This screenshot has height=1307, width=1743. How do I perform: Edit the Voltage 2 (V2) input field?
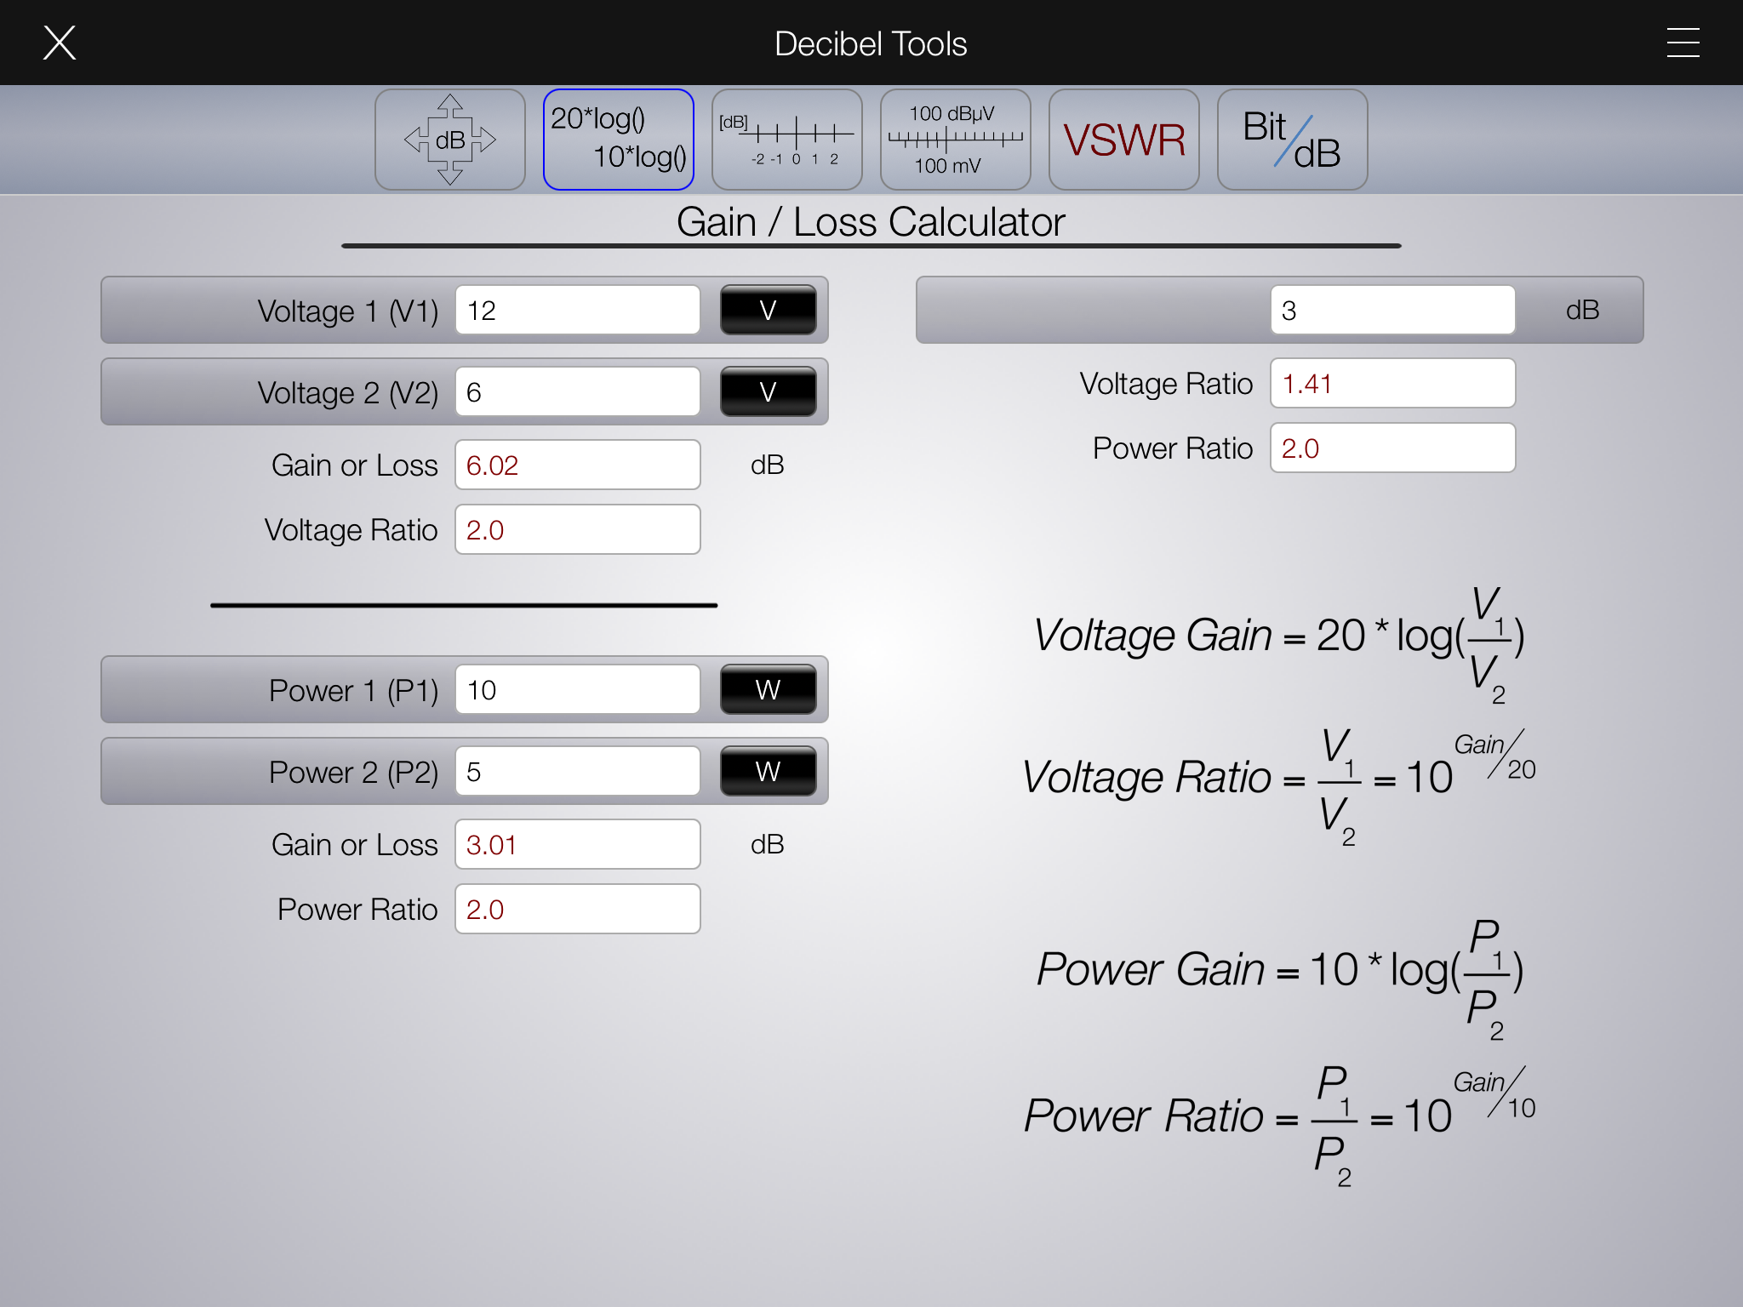577,391
